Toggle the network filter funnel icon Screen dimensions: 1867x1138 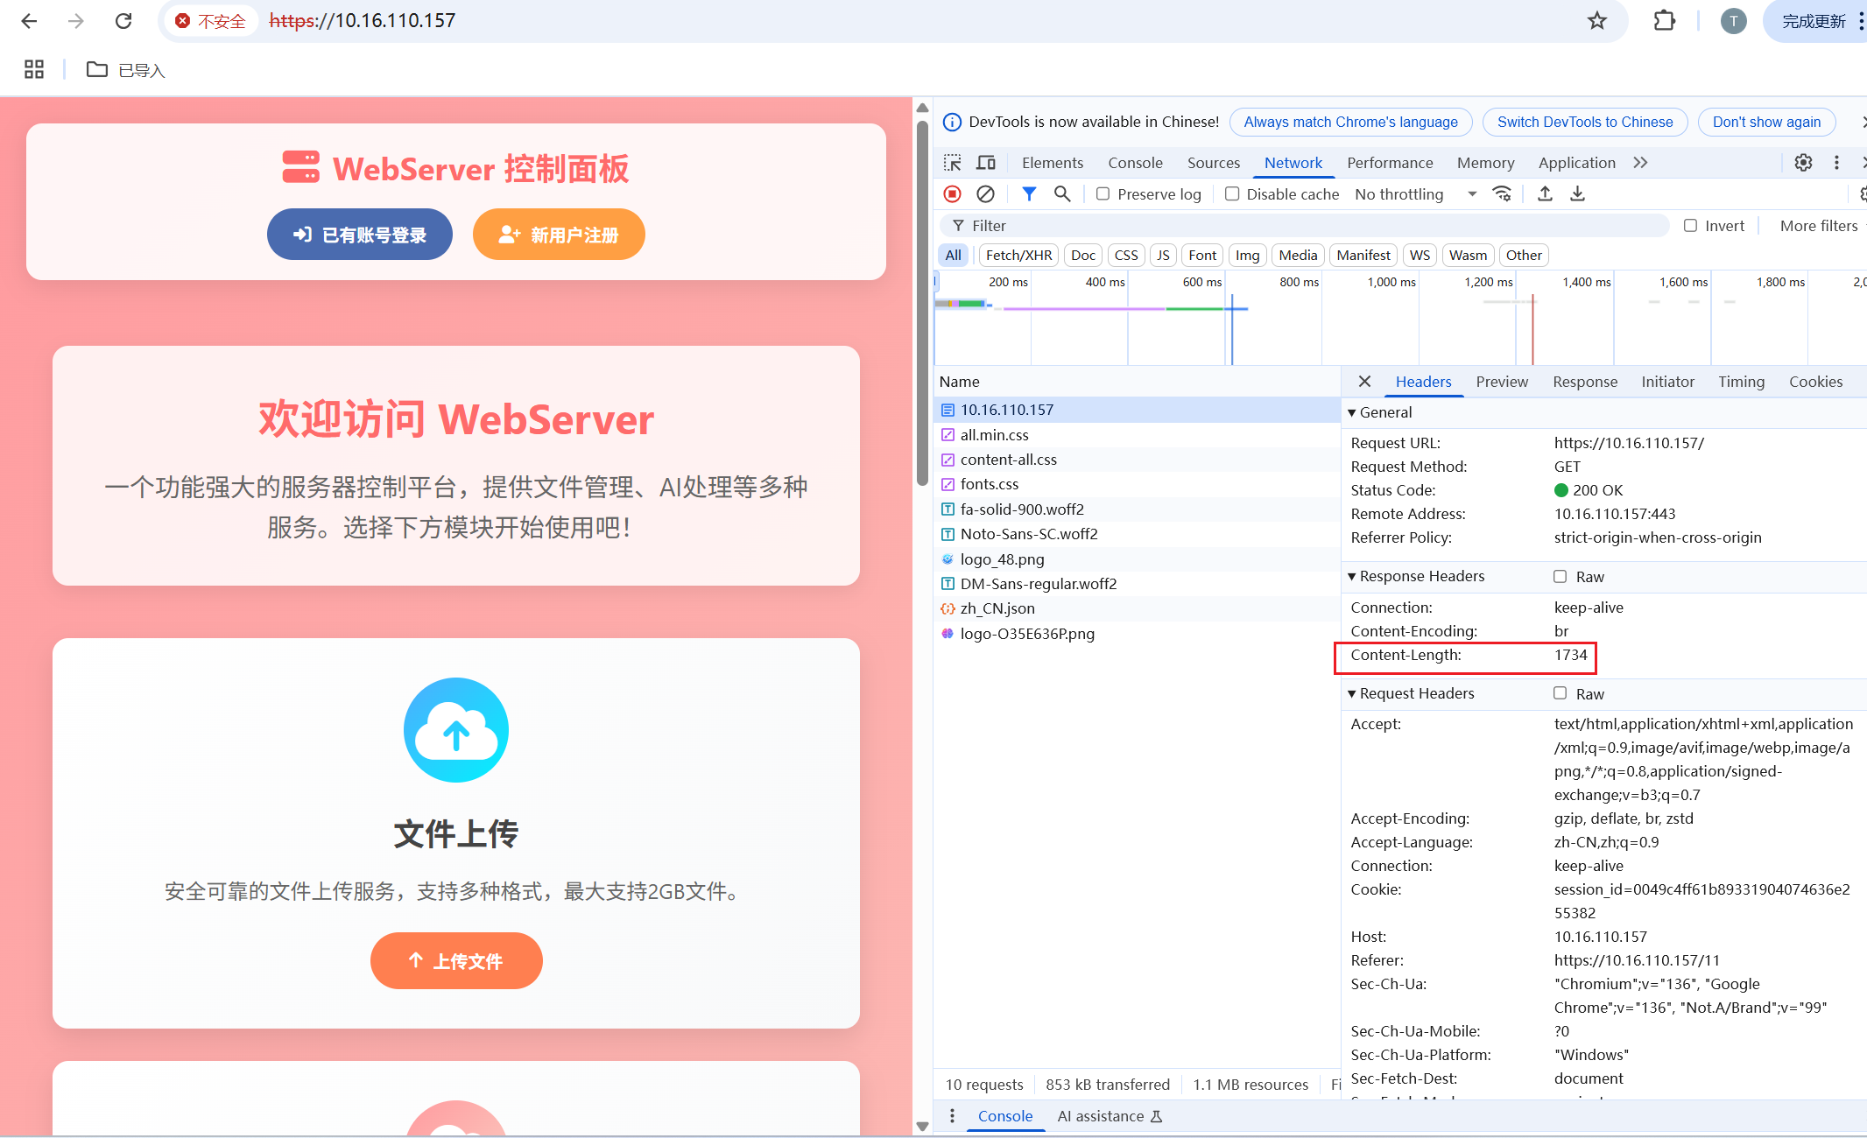tap(1029, 193)
